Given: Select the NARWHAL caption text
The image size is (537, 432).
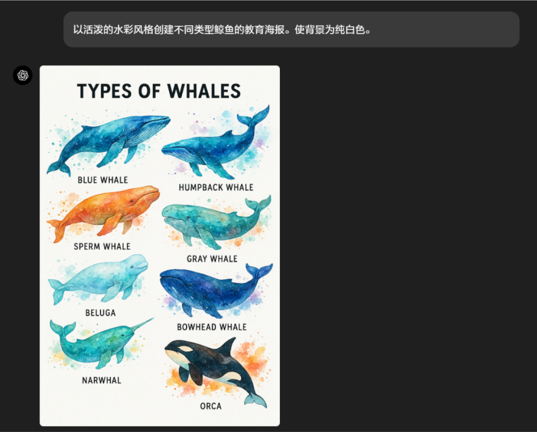Looking at the screenshot, I should (101, 380).
